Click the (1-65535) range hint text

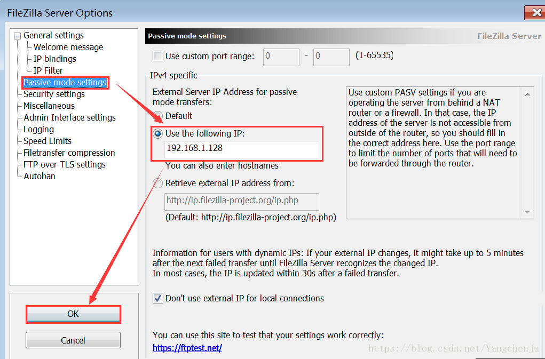tap(374, 55)
